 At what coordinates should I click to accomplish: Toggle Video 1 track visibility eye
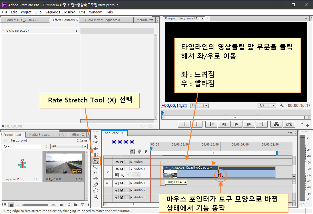[117, 169]
